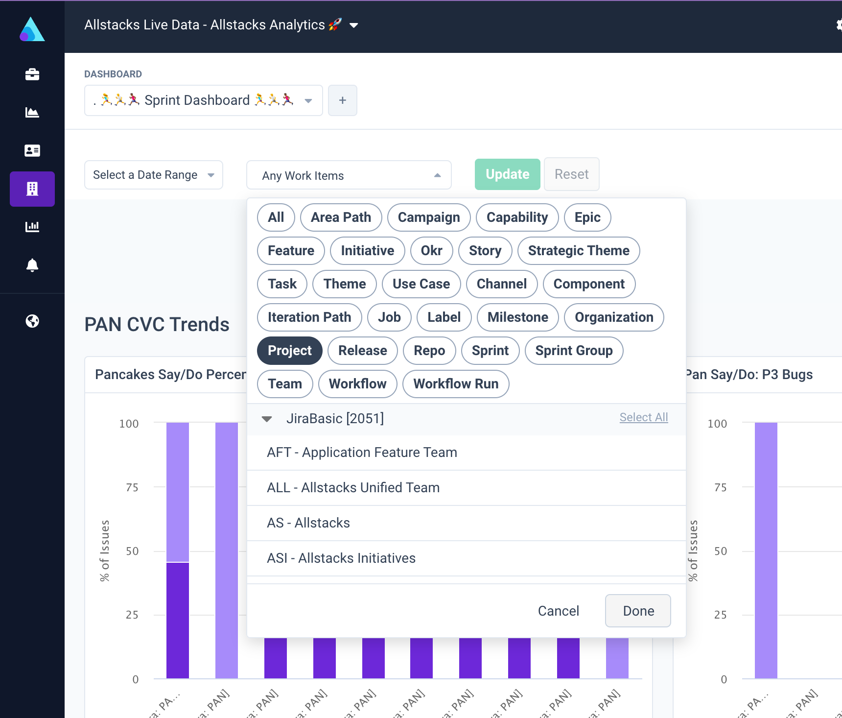Toggle the Initiative filter chip
Image resolution: width=842 pixels, height=718 pixels.
[x=368, y=251]
